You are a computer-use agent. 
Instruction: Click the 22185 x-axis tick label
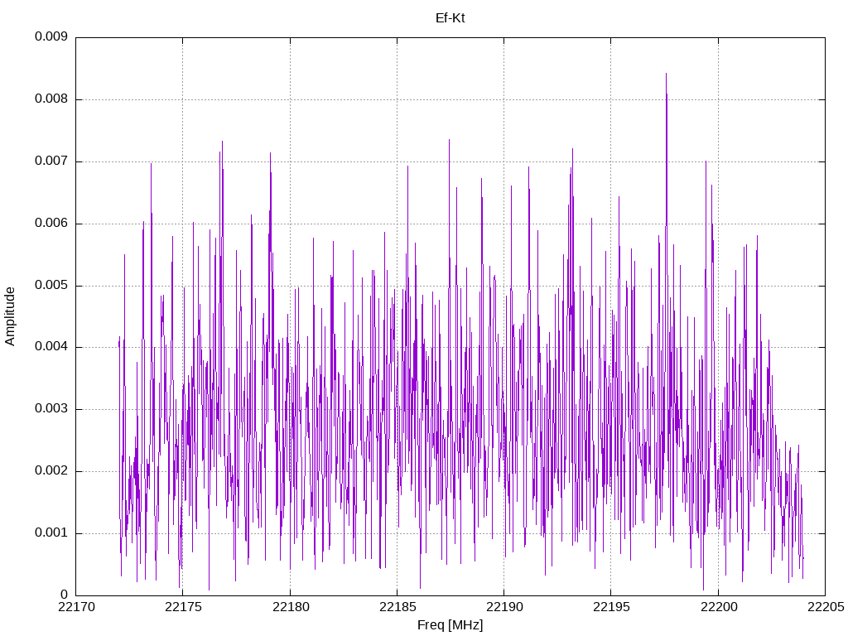[397, 607]
